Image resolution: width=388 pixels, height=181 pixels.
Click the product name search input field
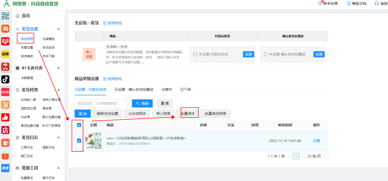(x=101, y=103)
